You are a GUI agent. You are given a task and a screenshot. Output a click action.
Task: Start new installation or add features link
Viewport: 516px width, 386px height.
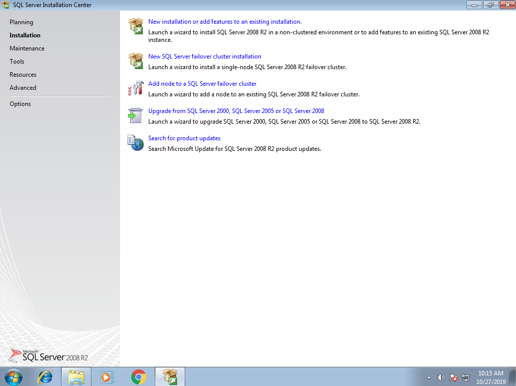click(225, 22)
